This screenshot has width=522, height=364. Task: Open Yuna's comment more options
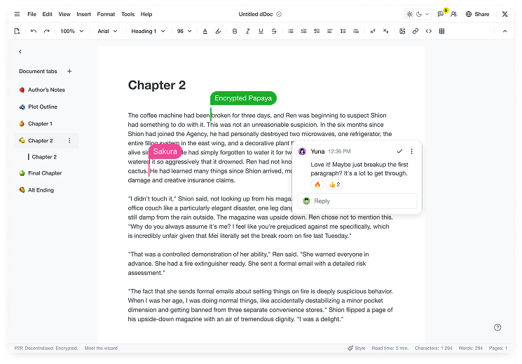click(411, 151)
